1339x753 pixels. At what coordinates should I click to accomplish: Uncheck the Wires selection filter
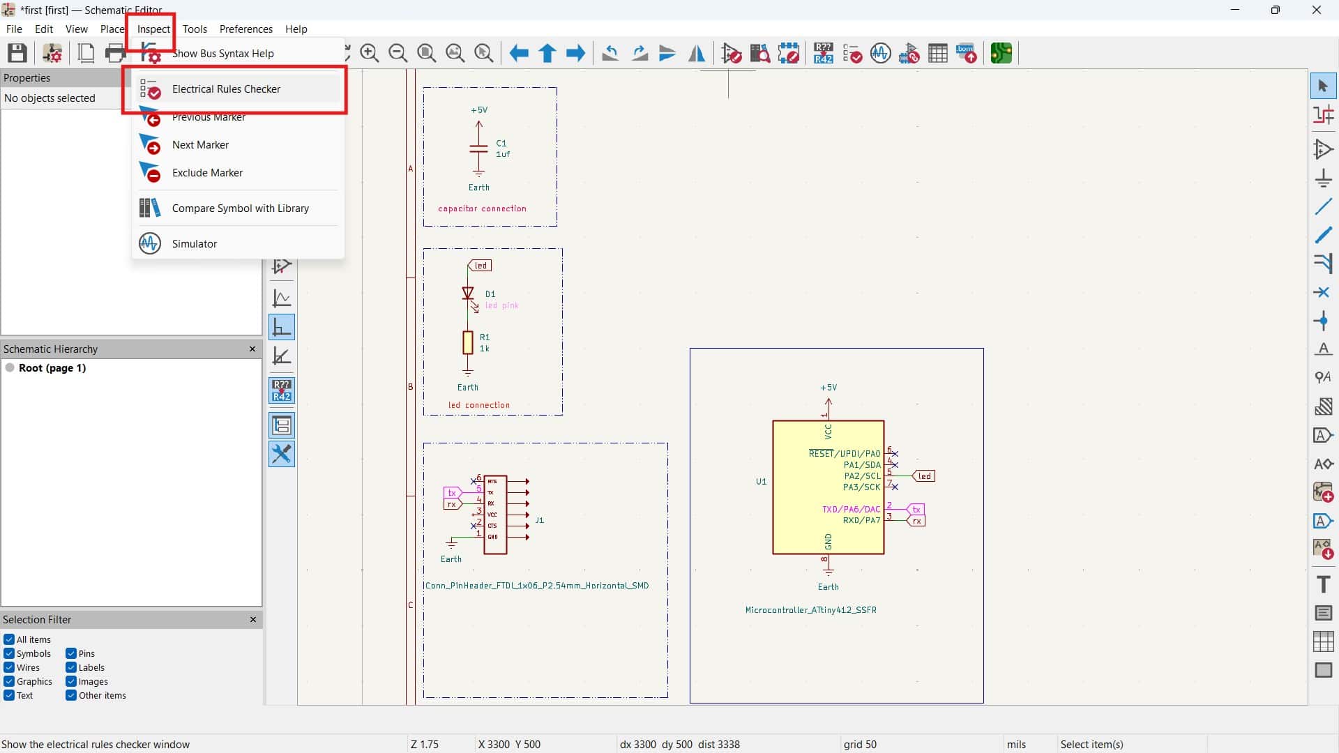pos(9,667)
